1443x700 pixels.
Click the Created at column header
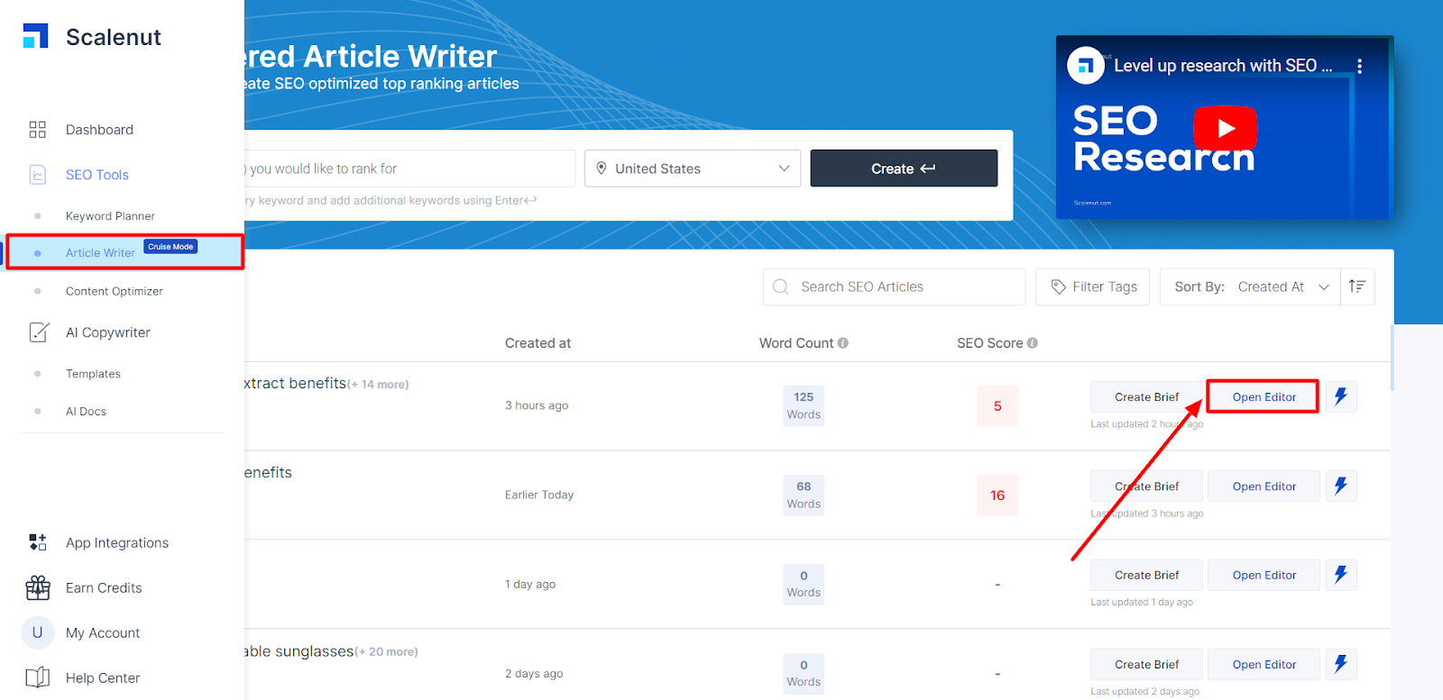tap(538, 343)
